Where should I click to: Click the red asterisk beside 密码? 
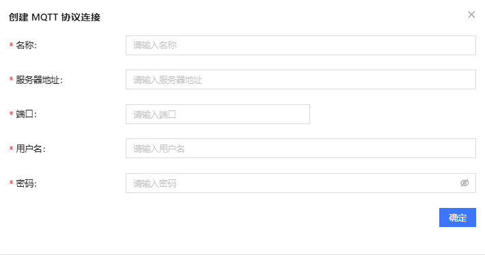click(11, 183)
